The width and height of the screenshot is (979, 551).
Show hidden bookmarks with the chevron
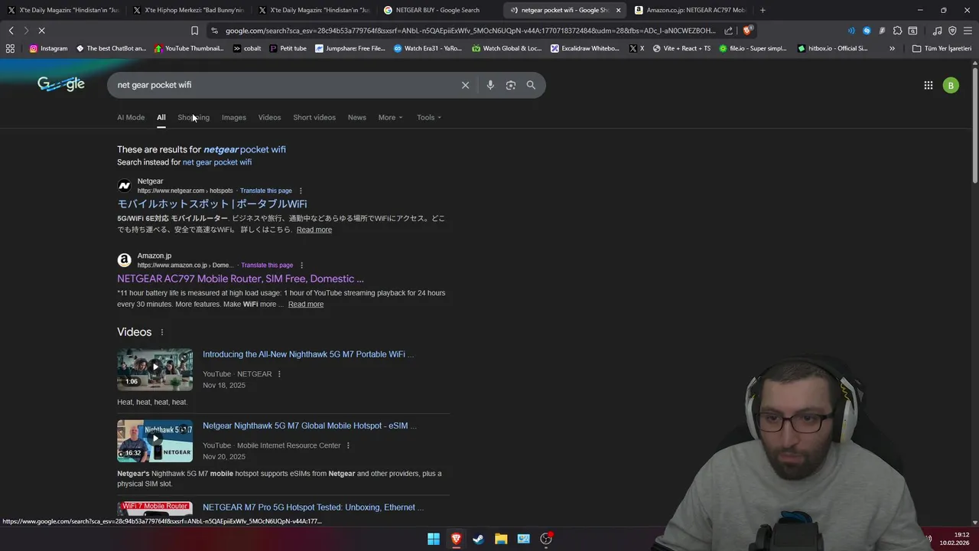(892, 48)
